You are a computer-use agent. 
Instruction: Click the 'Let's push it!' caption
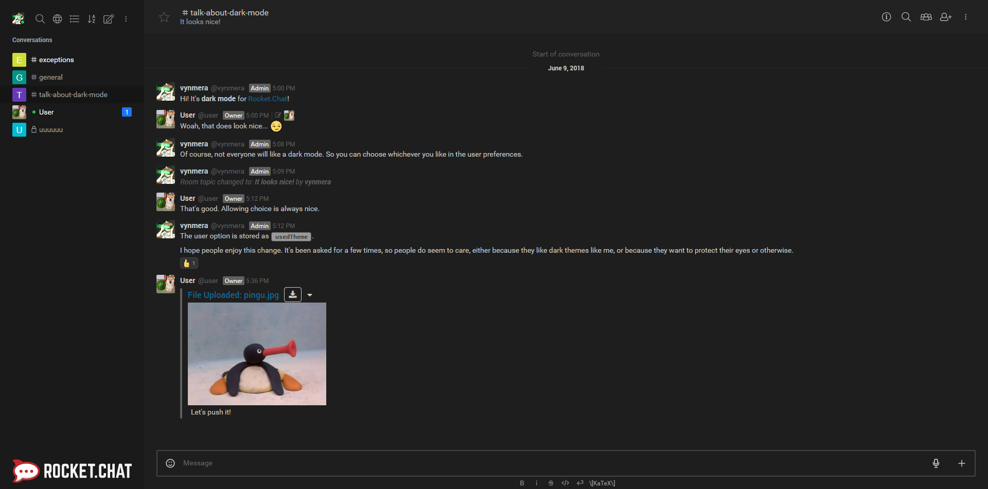pos(211,412)
